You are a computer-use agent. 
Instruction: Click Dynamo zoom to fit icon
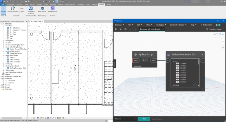coord(223,38)
